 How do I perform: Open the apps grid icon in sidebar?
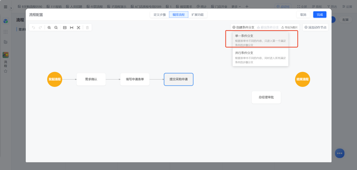pyautogui.click(x=5, y=32)
